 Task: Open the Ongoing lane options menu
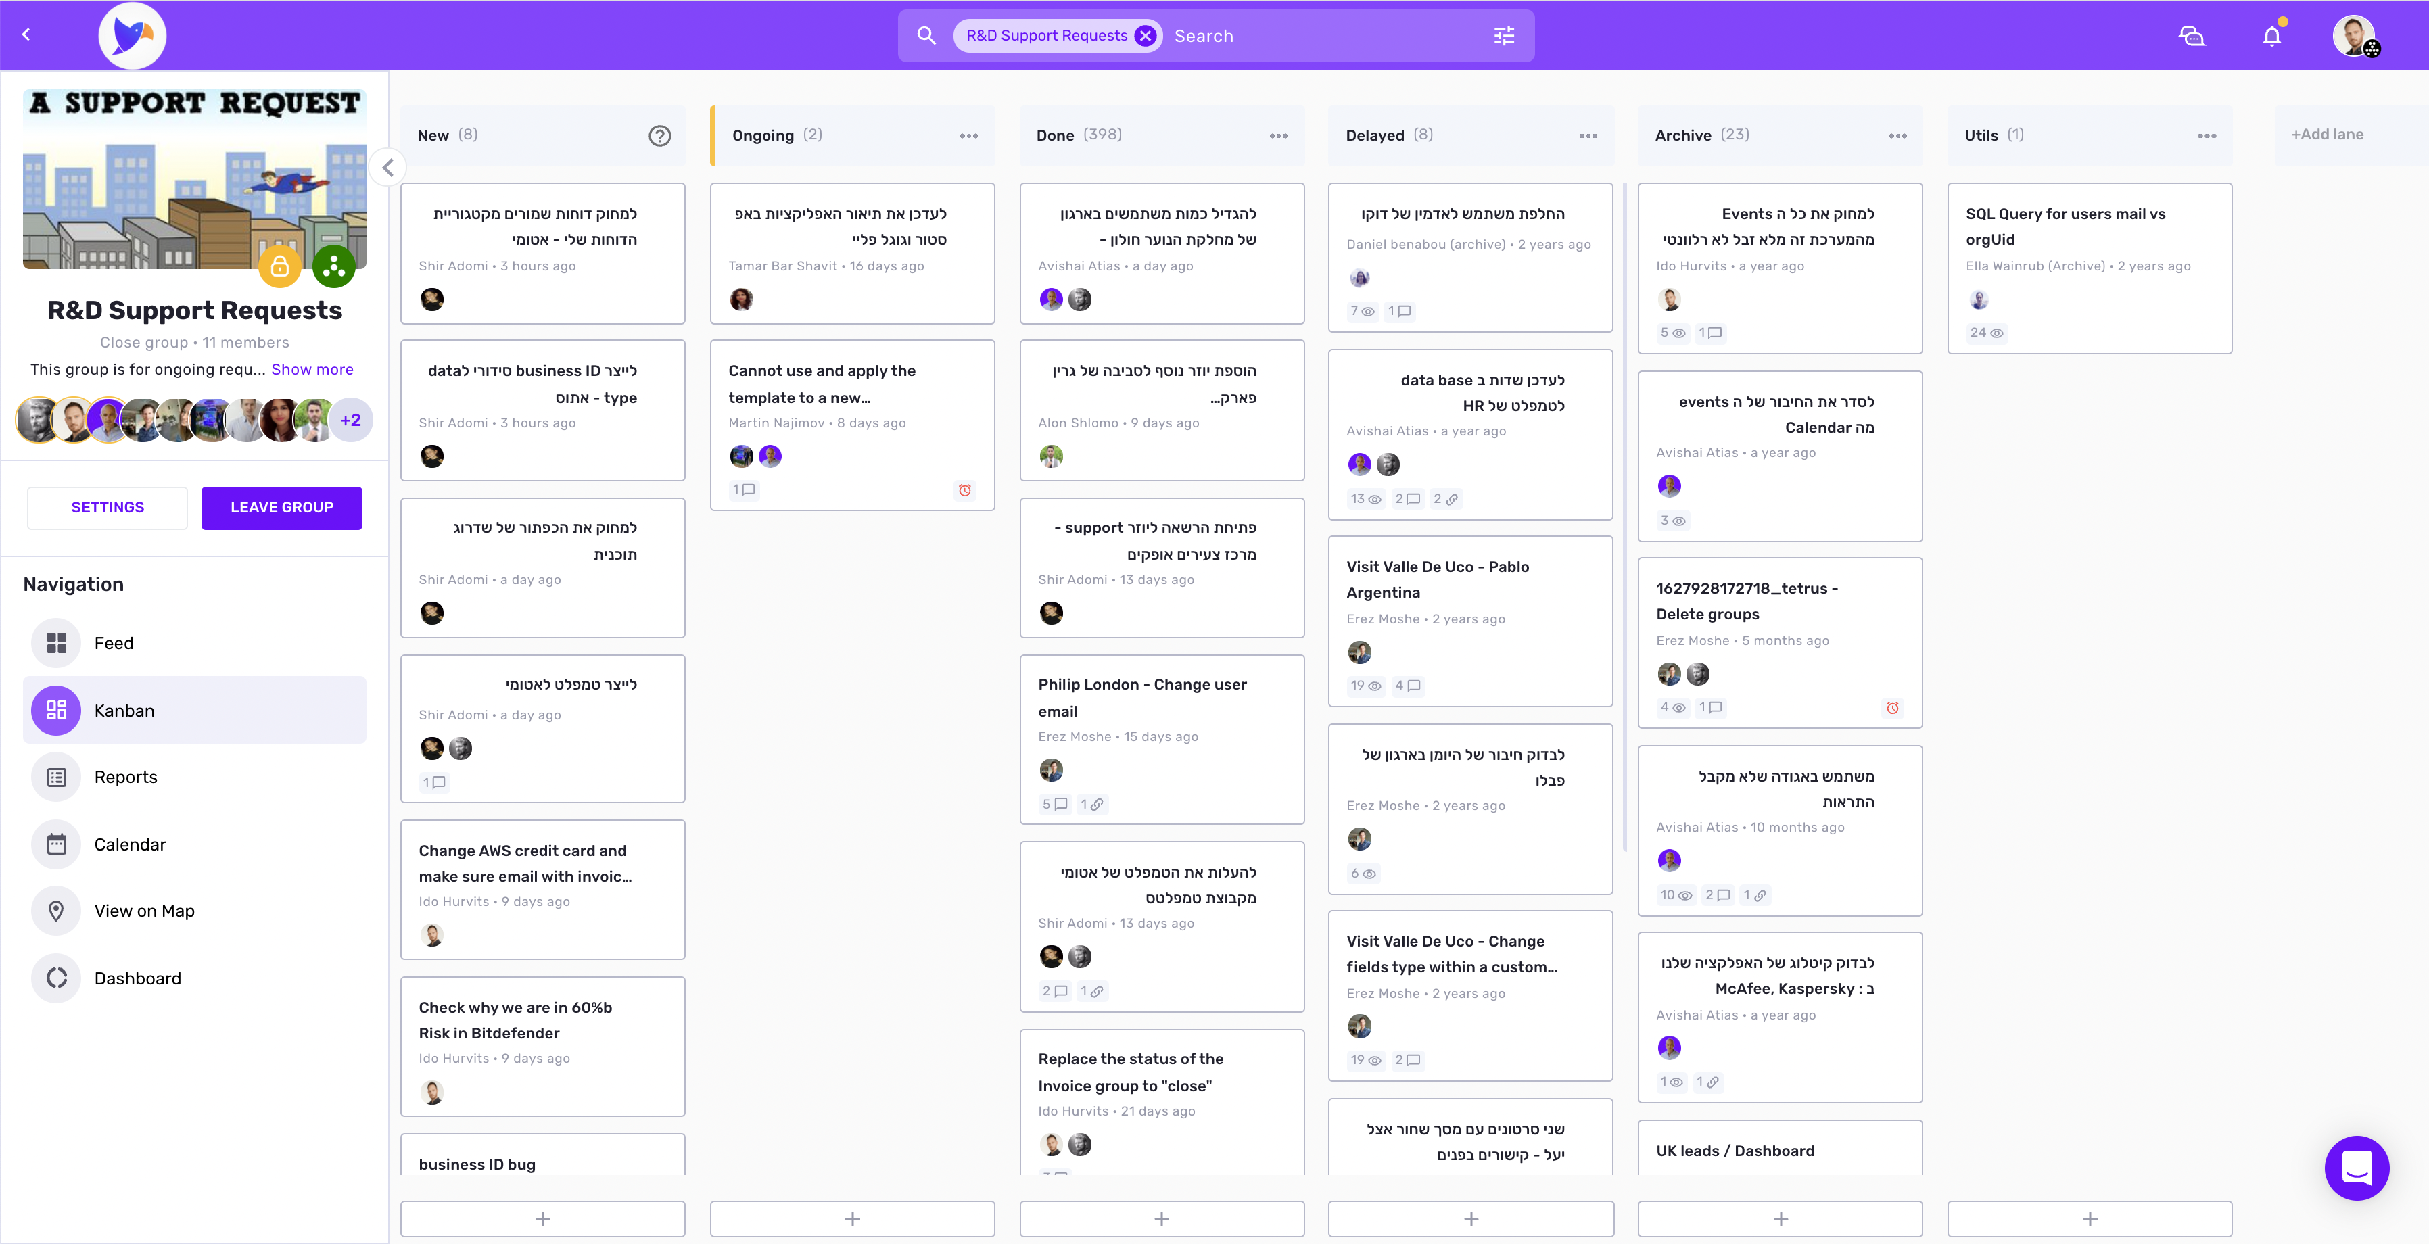[x=968, y=136]
